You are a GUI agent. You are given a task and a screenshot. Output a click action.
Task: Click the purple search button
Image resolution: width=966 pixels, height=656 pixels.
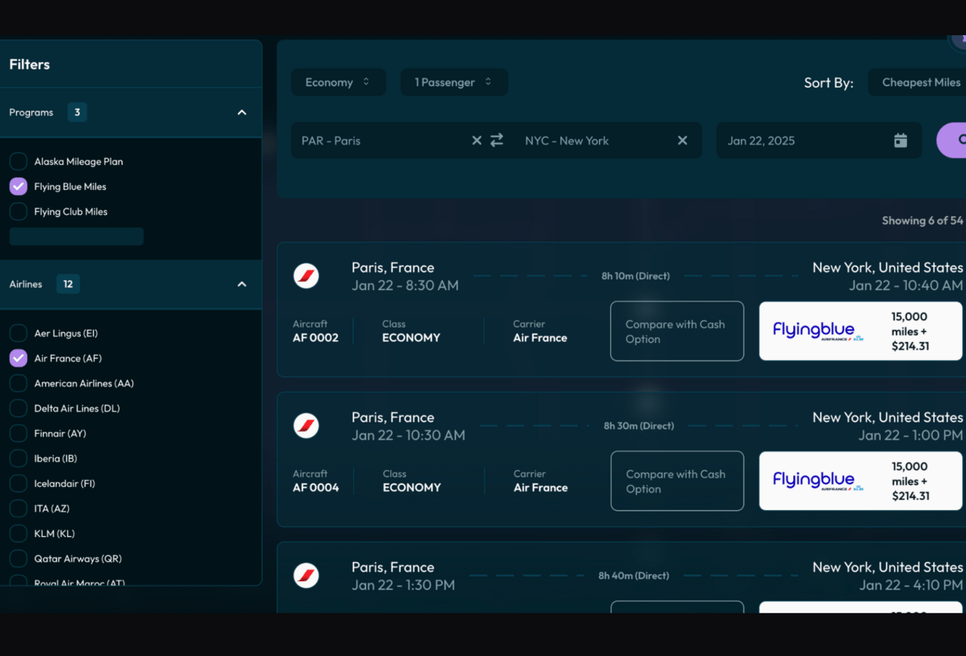[x=952, y=140]
